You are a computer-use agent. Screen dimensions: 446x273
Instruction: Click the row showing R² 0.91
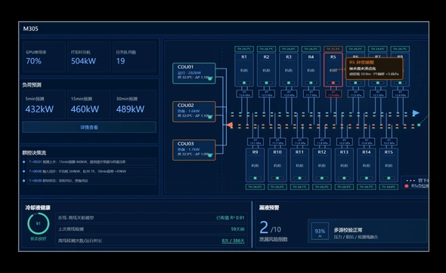pos(151,218)
